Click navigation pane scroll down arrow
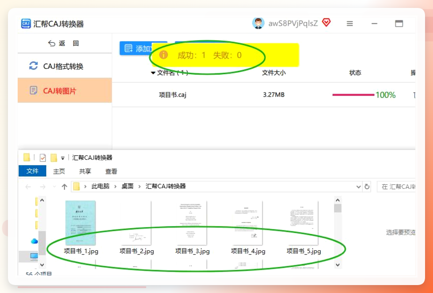This screenshot has width=433, height=293. tap(42, 265)
